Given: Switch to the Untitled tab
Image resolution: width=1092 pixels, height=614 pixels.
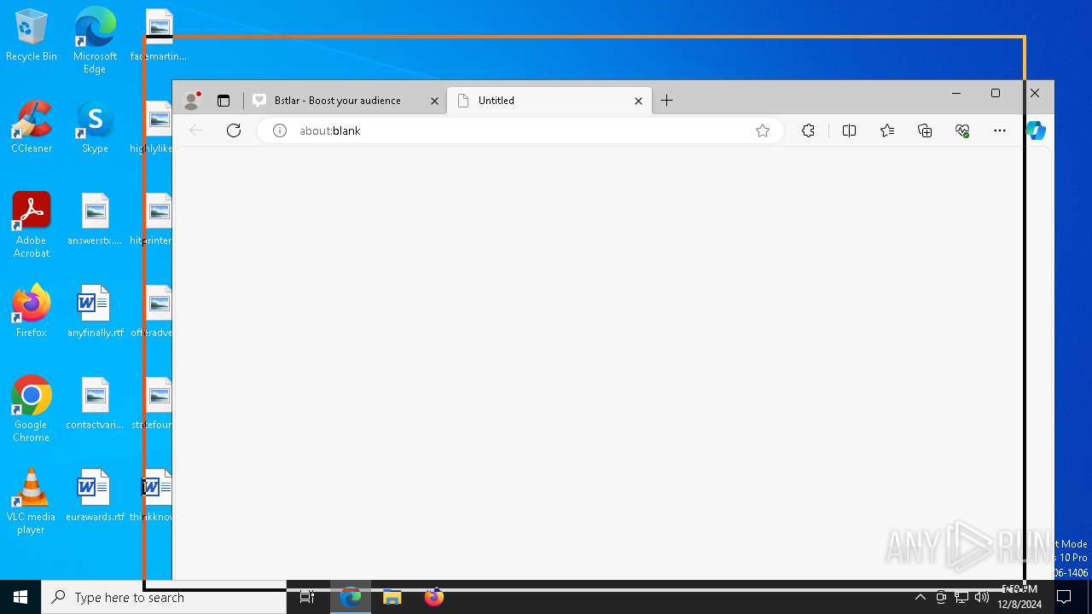Looking at the screenshot, I should tap(549, 101).
